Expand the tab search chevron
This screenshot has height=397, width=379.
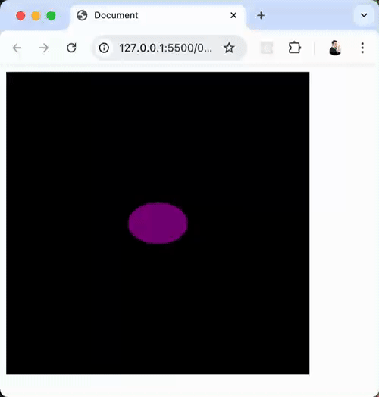coord(364,15)
